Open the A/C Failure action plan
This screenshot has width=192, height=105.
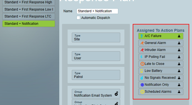pyautogui.click(x=161, y=36)
